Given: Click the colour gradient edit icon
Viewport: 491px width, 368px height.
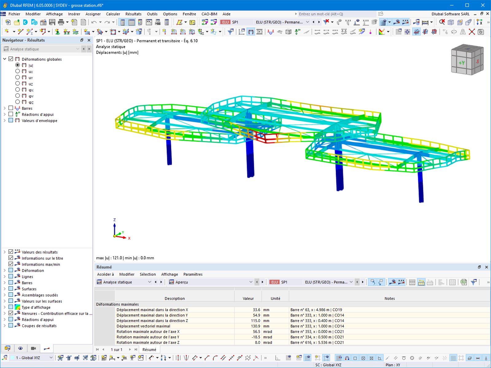Looking at the screenshot, I should [381, 32].
